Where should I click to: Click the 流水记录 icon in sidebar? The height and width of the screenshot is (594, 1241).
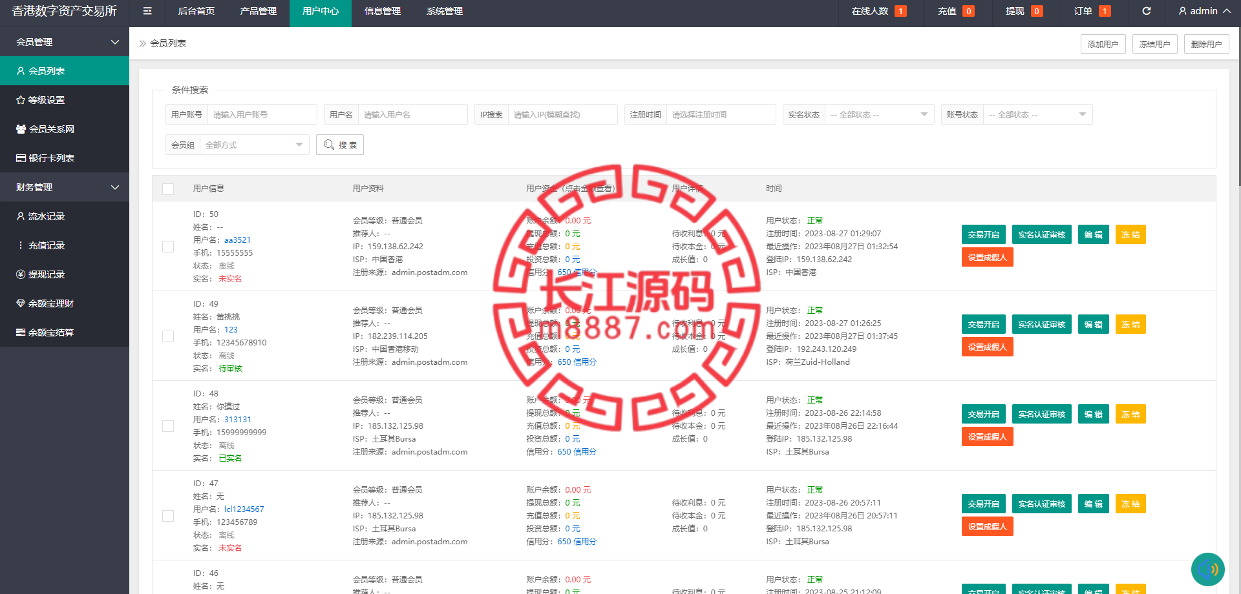[x=21, y=216]
